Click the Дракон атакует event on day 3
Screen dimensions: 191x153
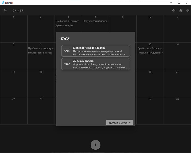[x=64, y=25]
